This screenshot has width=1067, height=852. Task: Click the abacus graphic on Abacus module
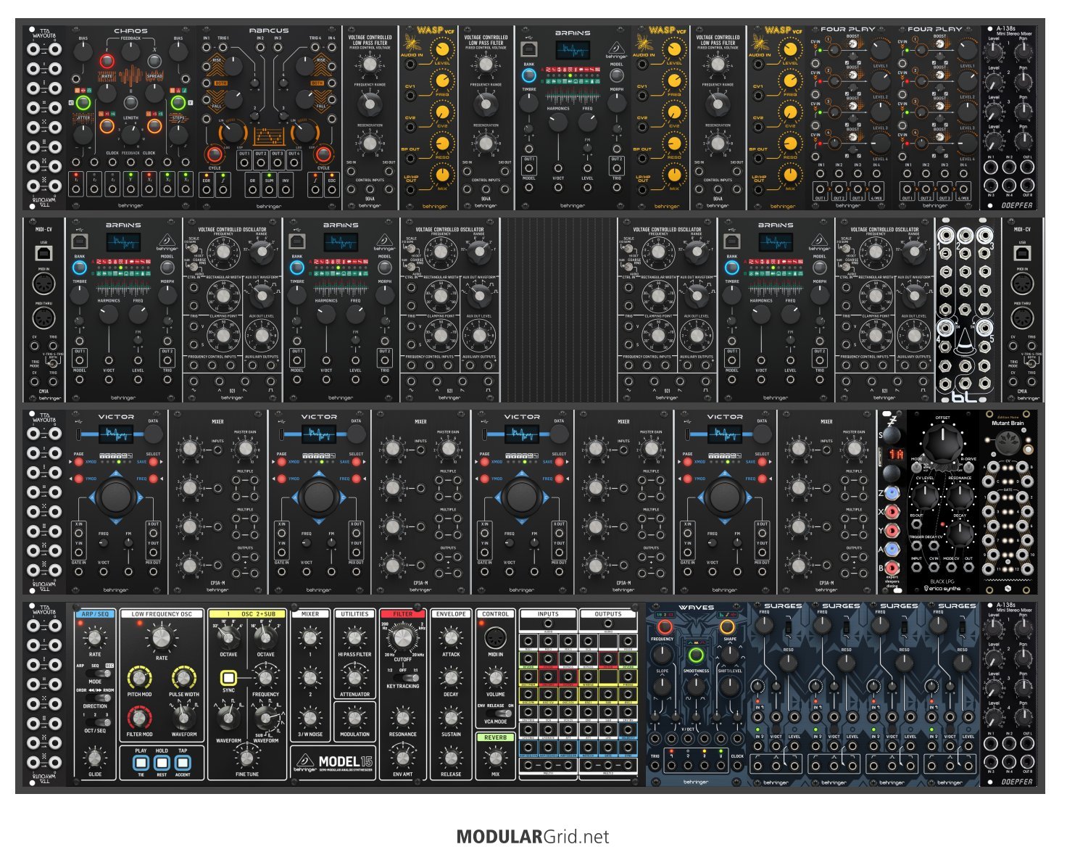coord(269,136)
